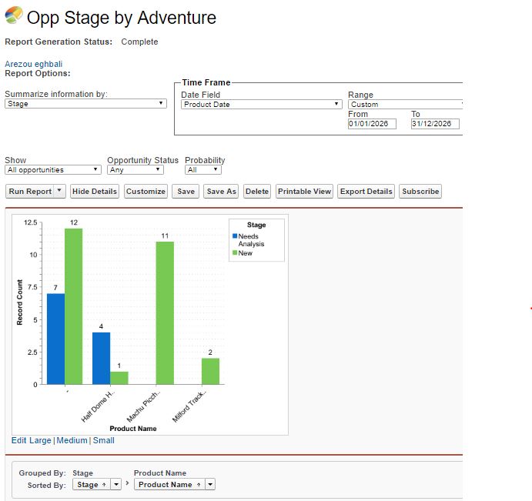Open the Stage sort dropdown arrow
This screenshot has width=532, height=501.
(x=116, y=484)
